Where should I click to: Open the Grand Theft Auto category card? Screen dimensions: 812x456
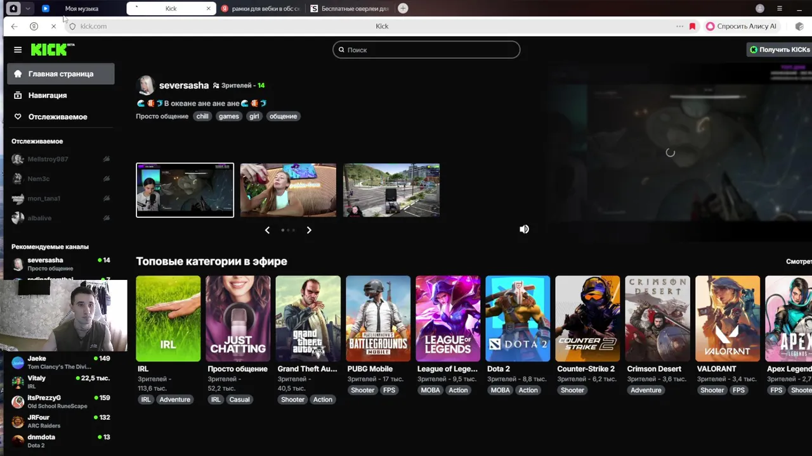pyautogui.click(x=308, y=319)
